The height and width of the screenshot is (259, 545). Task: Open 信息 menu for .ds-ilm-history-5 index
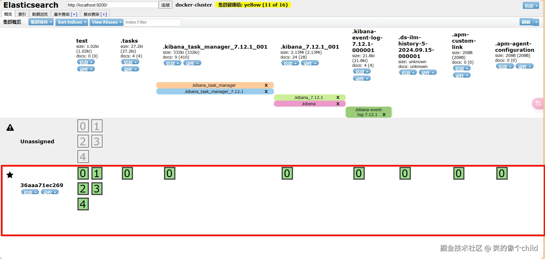point(408,72)
